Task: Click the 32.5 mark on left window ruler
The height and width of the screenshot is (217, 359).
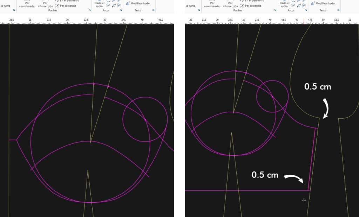Action: [x=86, y=20]
